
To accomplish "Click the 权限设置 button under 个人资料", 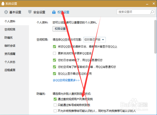I will click(x=60, y=29).
